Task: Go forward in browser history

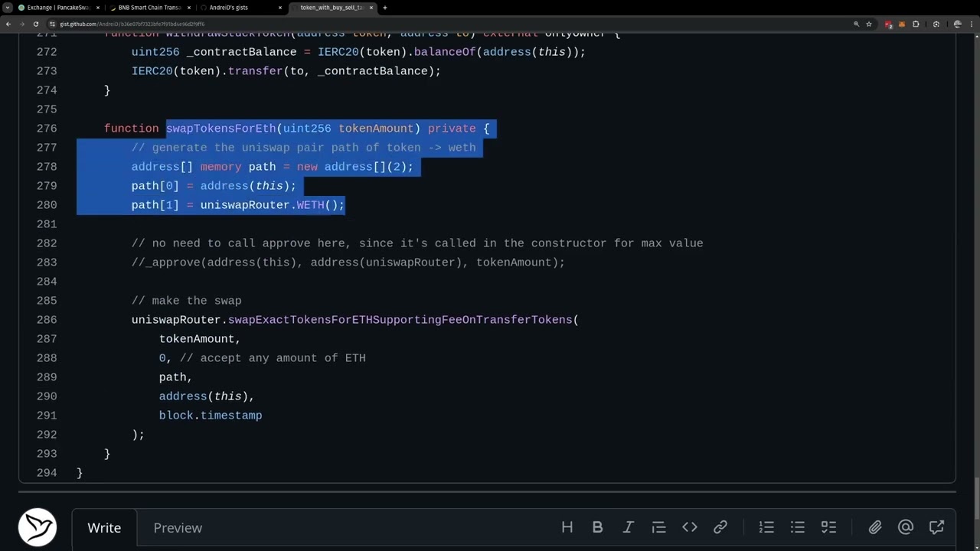Action: click(x=22, y=24)
